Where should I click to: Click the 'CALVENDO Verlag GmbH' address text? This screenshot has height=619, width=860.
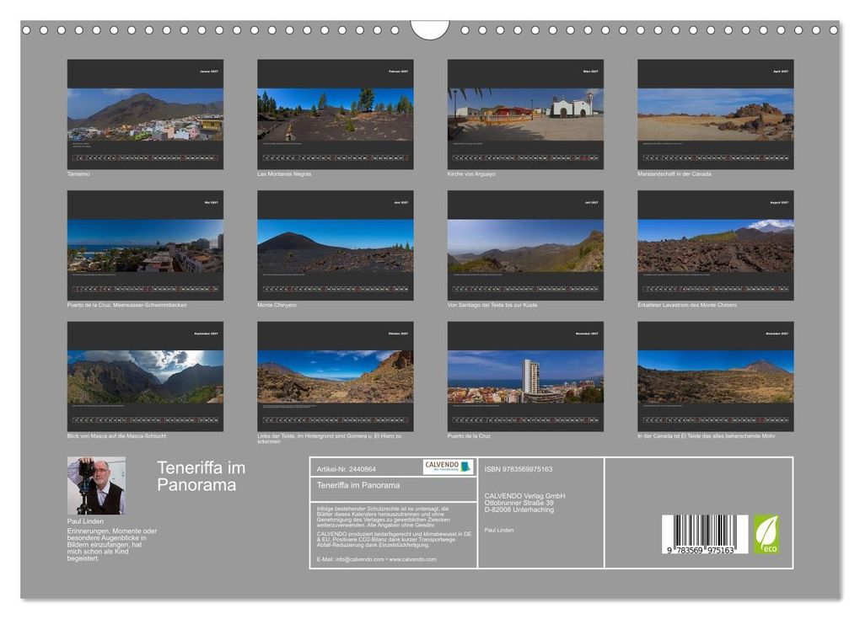point(525,502)
